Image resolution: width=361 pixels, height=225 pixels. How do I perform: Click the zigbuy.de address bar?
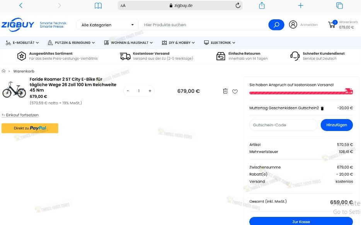coord(180,5)
